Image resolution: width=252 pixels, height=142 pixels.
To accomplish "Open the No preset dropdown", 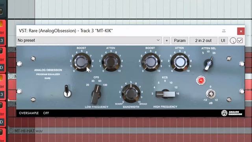I will [89, 40].
